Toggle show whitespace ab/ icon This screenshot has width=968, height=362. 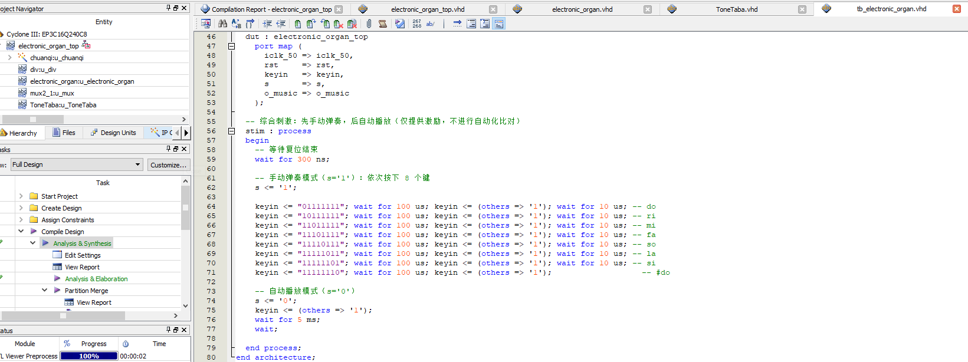[431, 24]
